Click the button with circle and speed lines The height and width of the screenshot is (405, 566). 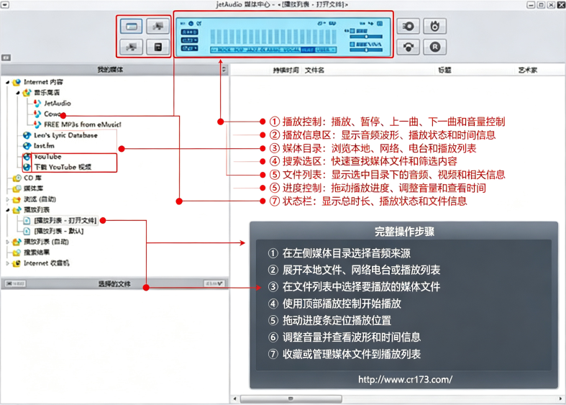coord(408,26)
